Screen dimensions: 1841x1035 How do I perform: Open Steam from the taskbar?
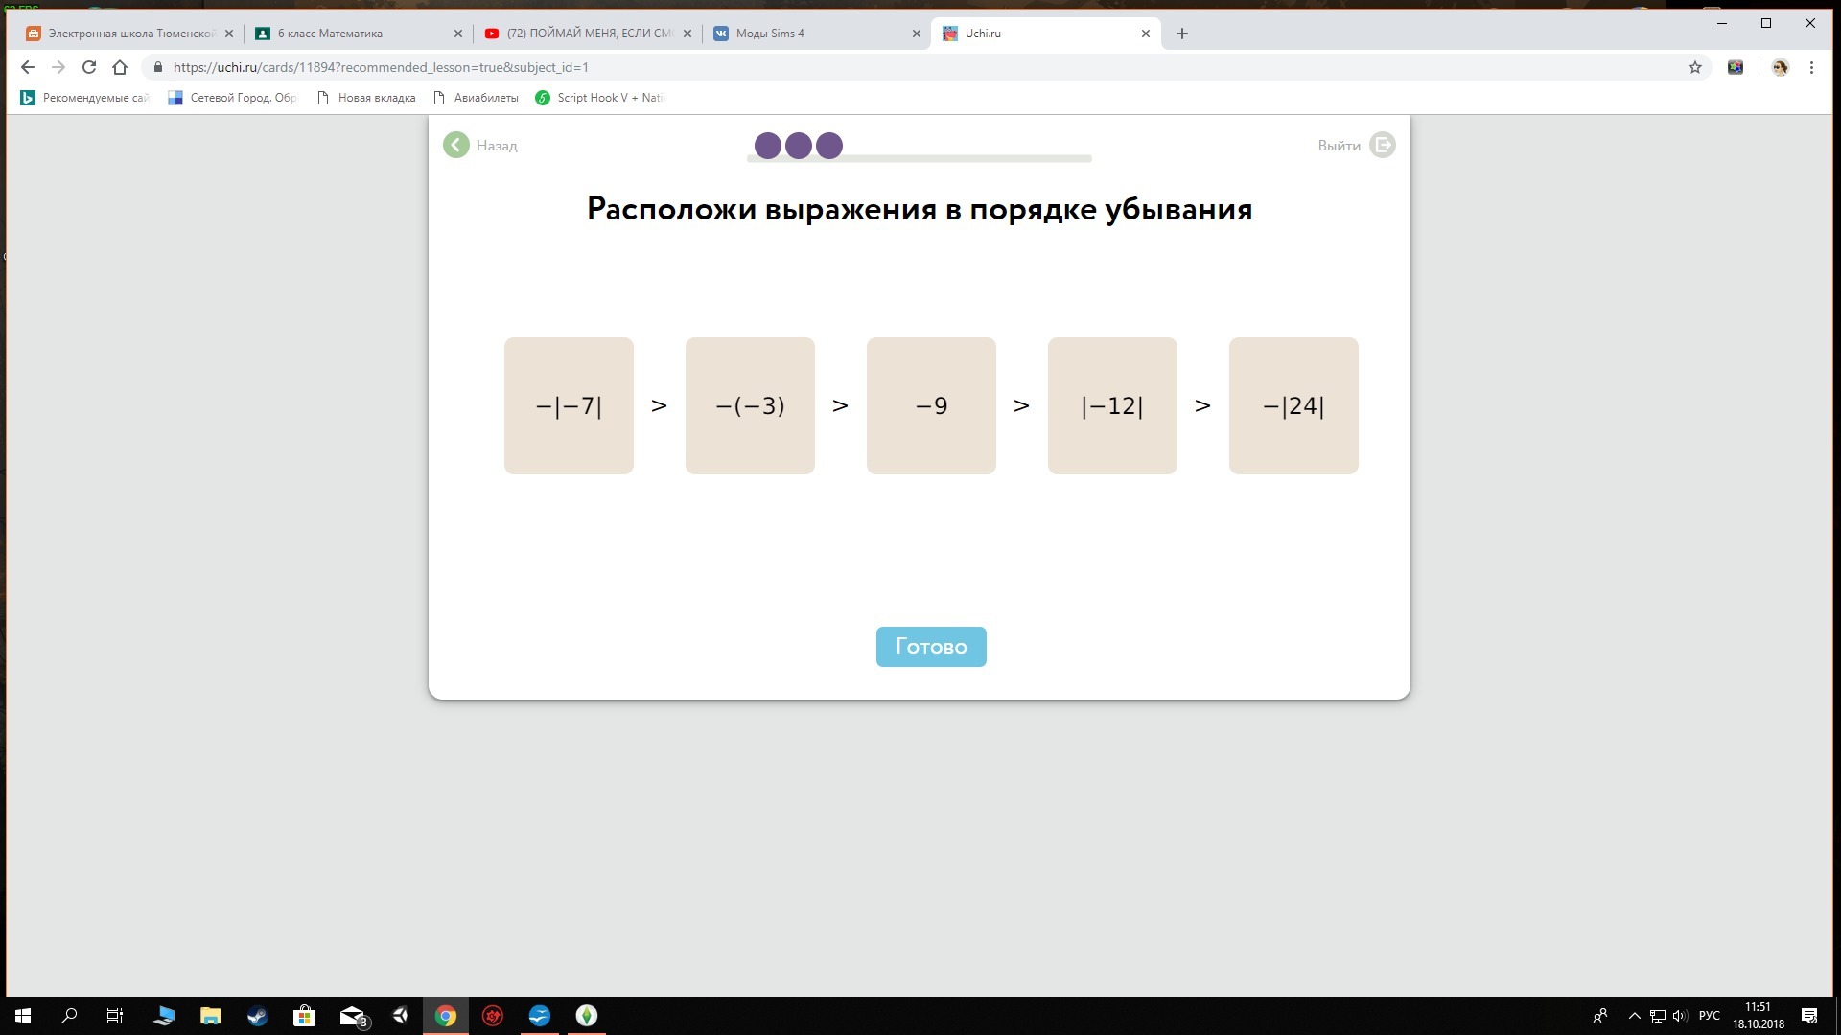coord(257,1016)
